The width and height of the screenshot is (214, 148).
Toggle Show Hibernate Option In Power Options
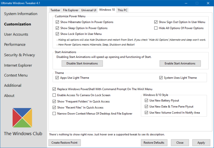[x=57, y=22]
